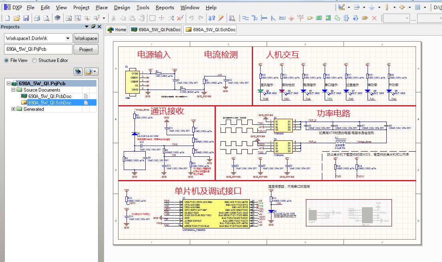Expand the Generated folder
Screen dimensions: 442x262
tap(13, 109)
